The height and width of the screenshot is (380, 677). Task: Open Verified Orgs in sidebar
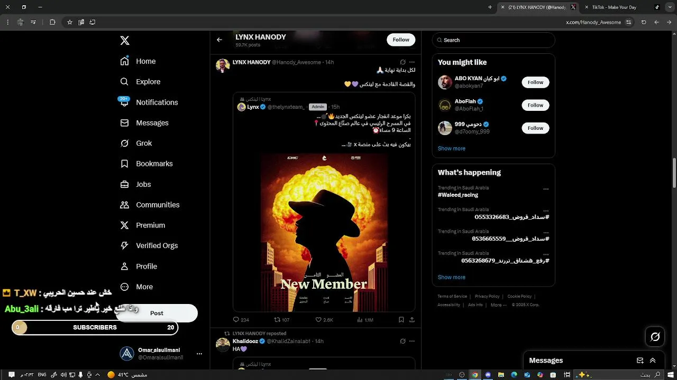point(149,246)
